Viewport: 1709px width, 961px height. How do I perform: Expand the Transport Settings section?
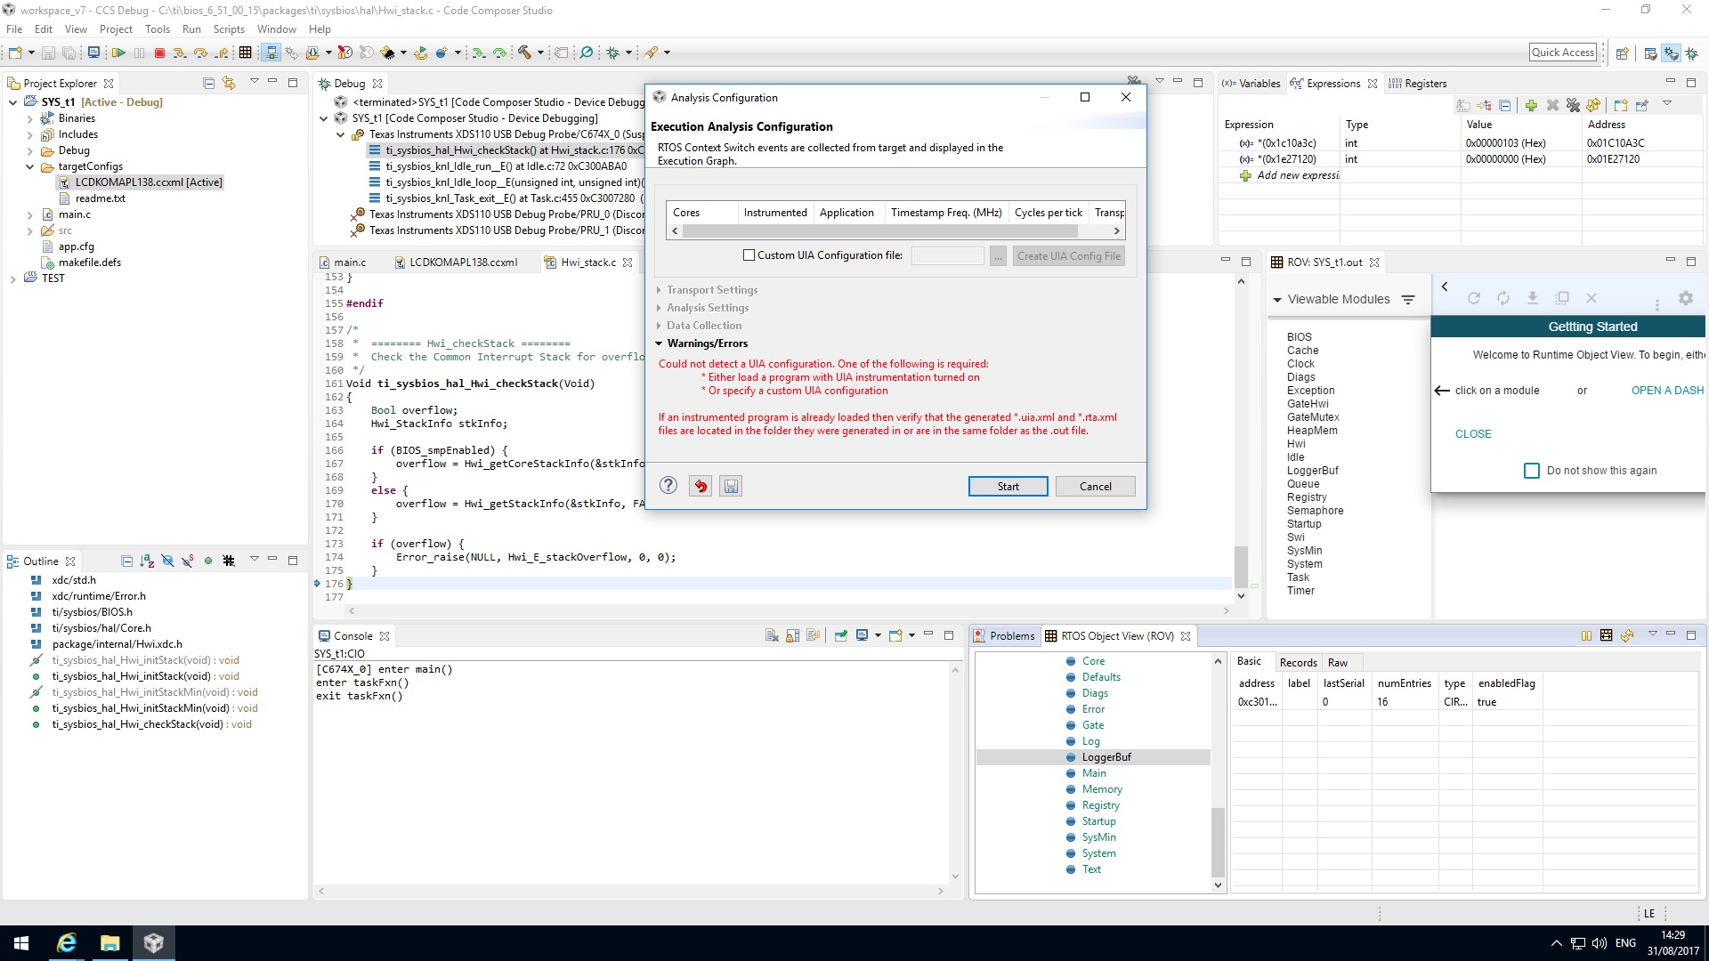[x=659, y=290]
